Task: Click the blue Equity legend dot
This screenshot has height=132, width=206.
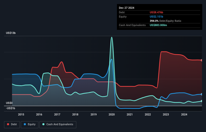Action: [25, 124]
